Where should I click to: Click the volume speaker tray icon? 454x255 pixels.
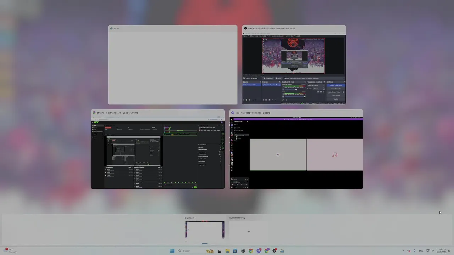click(x=432, y=251)
